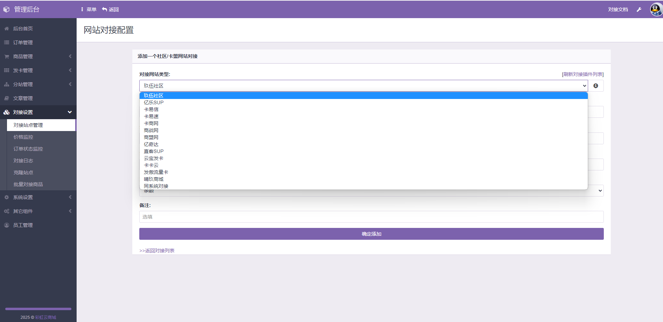Click the 文章管理 book icon
The image size is (663, 322).
7,98
